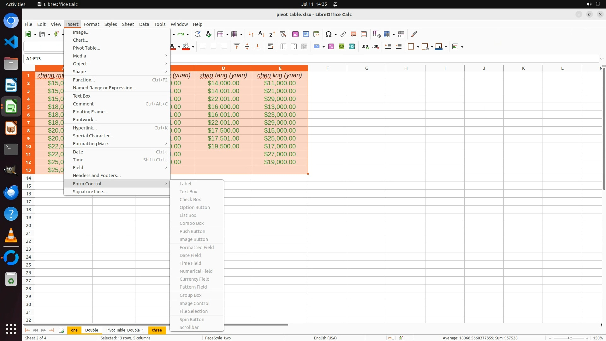Click Headers and Footers... entry

coord(97,176)
